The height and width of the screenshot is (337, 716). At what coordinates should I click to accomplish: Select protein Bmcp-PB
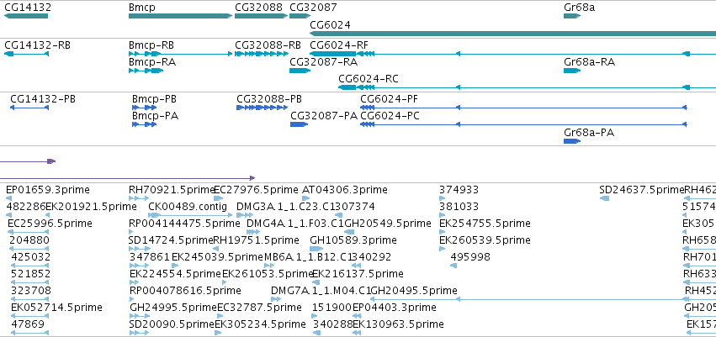(x=145, y=108)
